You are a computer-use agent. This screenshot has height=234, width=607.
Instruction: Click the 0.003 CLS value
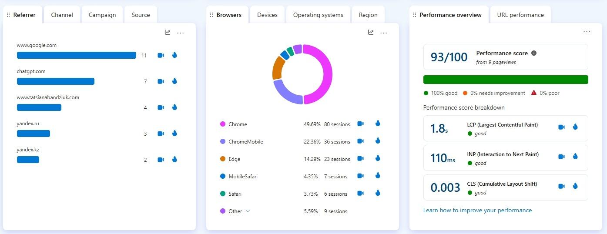(445, 187)
